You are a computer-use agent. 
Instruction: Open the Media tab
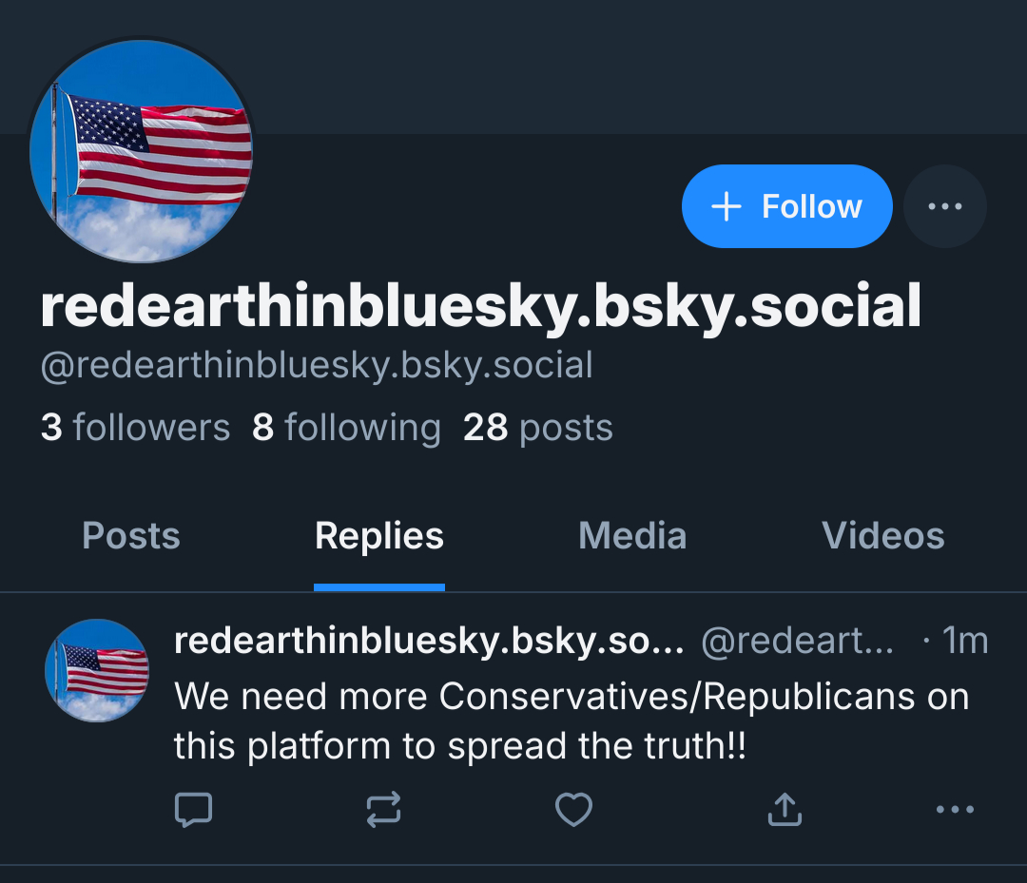pyautogui.click(x=632, y=536)
